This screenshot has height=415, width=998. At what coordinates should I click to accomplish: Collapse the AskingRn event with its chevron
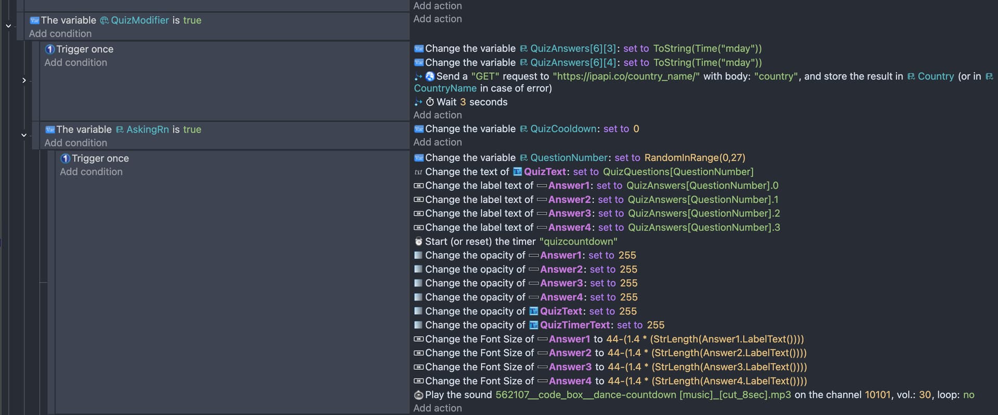pos(24,135)
